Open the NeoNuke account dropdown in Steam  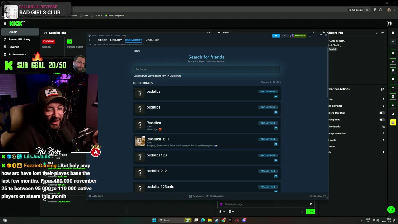click(x=298, y=35)
